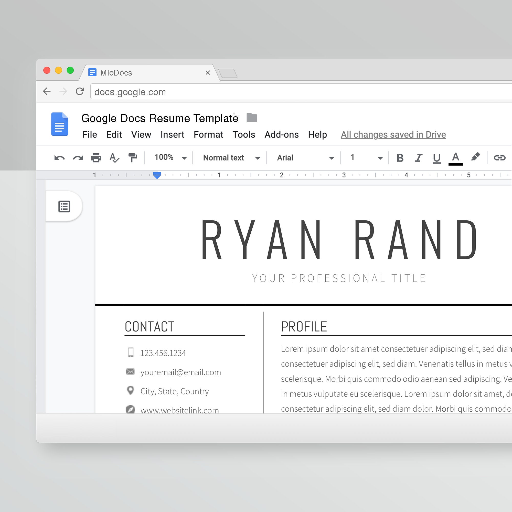Run the spelling check icon
The height and width of the screenshot is (512, 512).
pos(114,157)
